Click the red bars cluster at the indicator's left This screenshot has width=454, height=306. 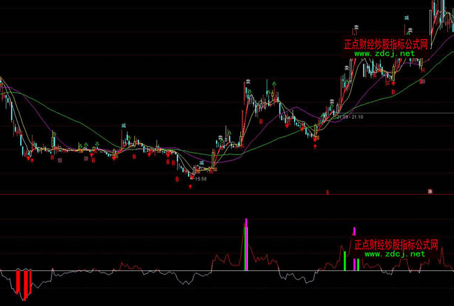click(x=24, y=282)
